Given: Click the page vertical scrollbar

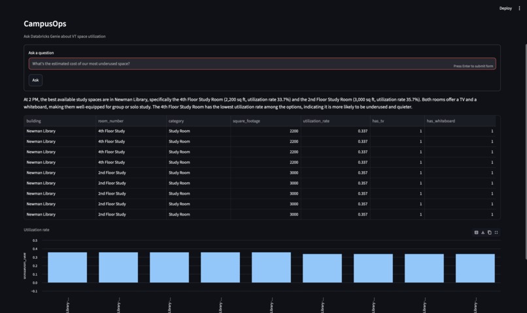Looking at the screenshot, I should tap(526, 151).
